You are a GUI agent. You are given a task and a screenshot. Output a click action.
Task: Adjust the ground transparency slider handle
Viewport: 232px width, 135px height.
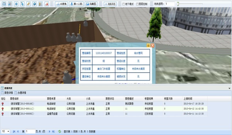tap(178, 4)
